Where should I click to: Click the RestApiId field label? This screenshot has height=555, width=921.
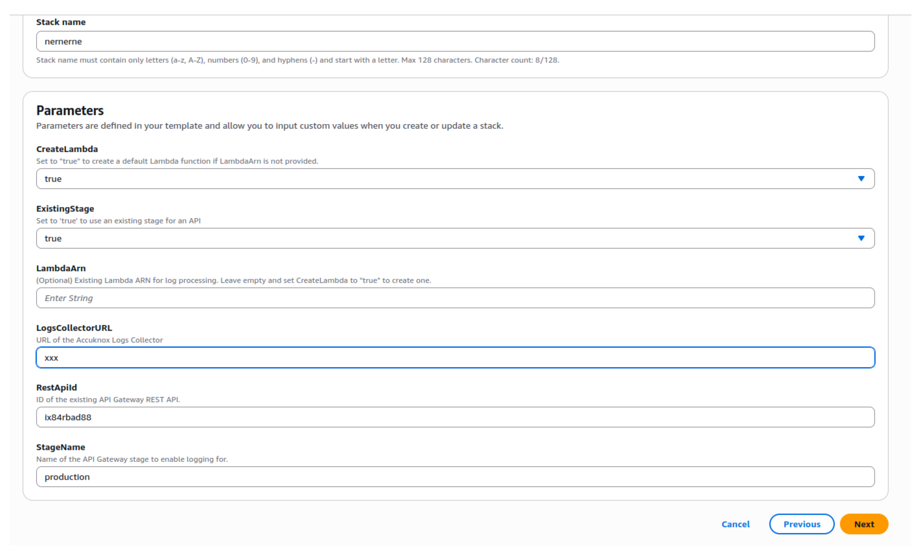coord(56,387)
